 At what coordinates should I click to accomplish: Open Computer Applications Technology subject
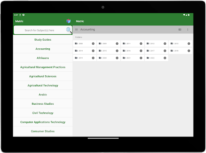43,122
